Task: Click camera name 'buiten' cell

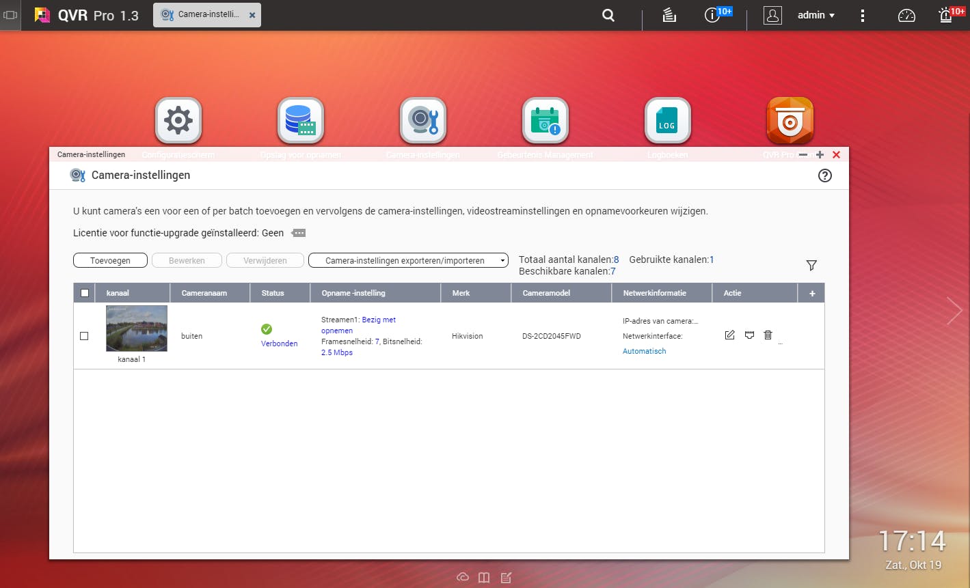Action: coord(192,336)
